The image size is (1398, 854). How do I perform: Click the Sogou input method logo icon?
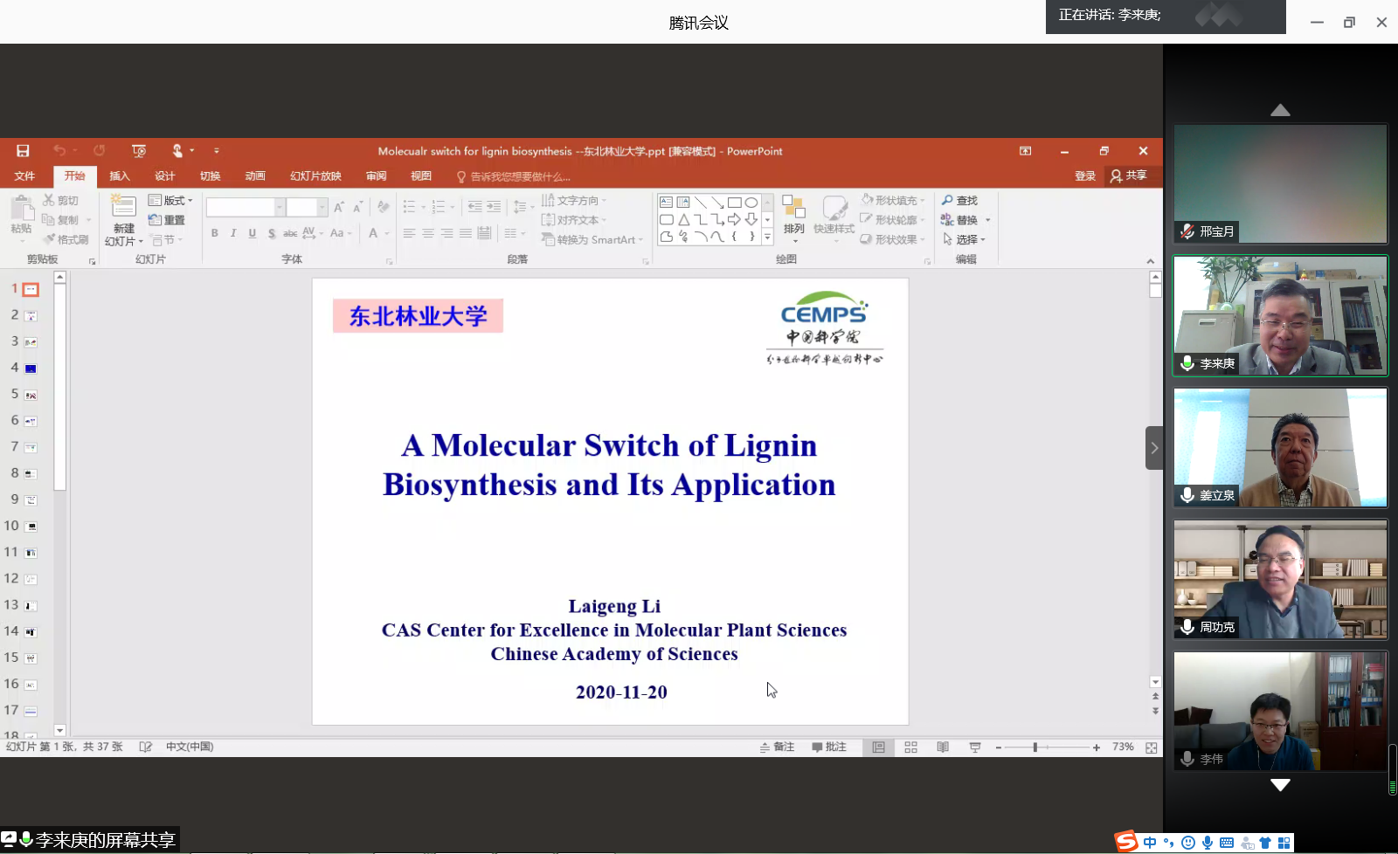click(1126, 842)
